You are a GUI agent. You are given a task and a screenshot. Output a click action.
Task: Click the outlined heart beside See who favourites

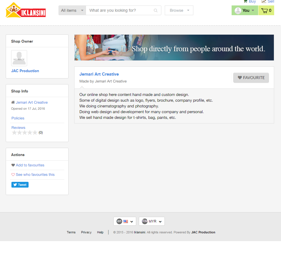[13, 175]
